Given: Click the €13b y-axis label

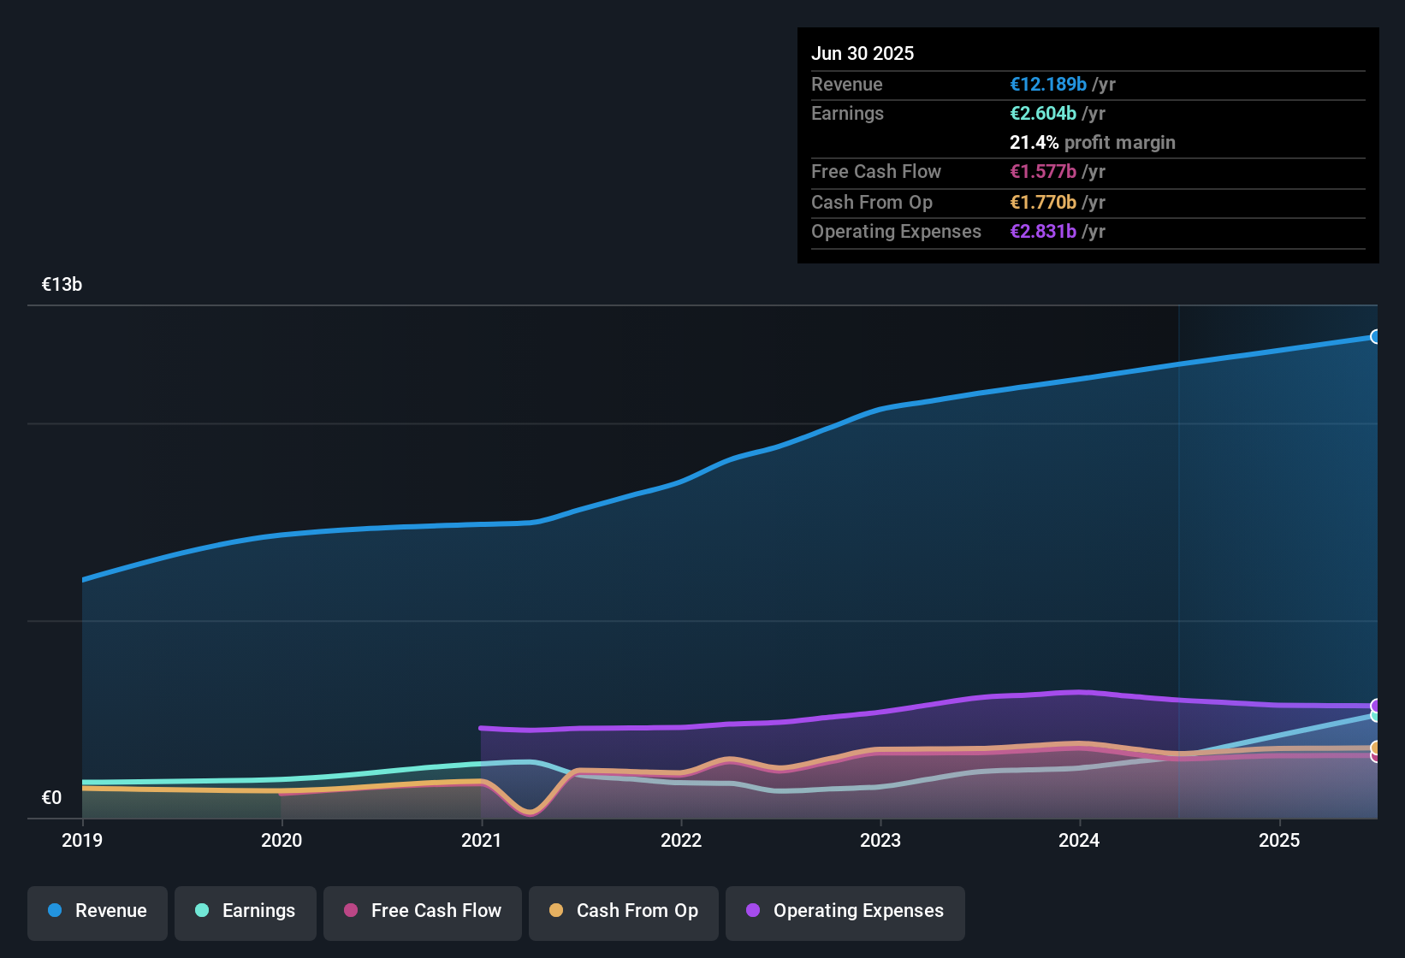Looking at the screenshot, I should click(x=62, y=285).
